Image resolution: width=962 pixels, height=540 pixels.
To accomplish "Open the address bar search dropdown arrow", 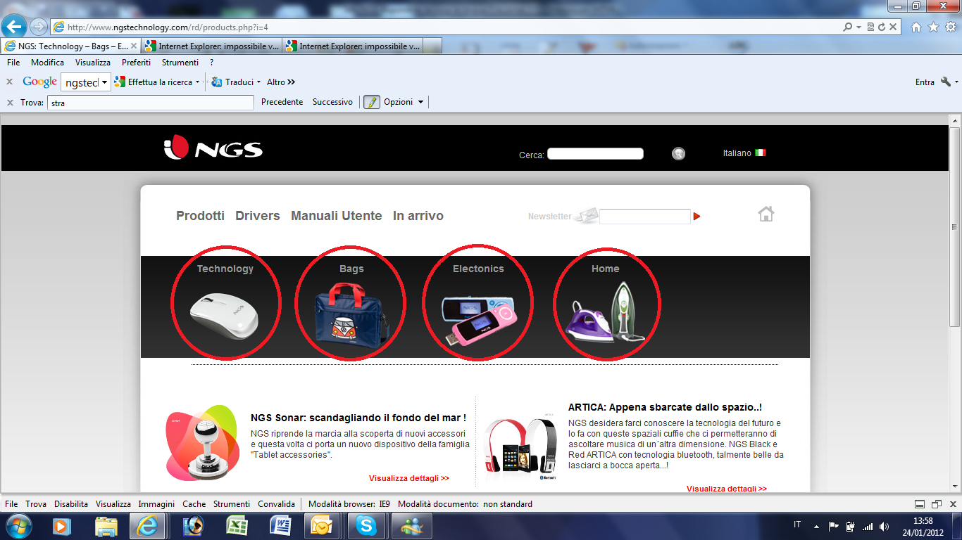I will 858,27.
